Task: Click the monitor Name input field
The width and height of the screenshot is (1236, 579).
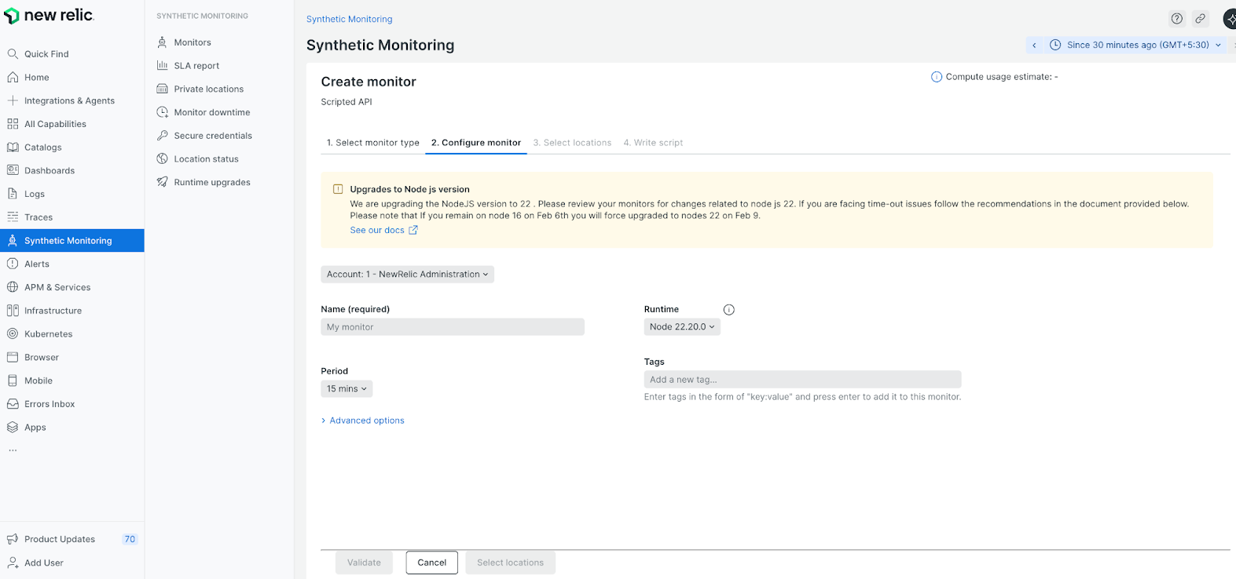Action: click(x=452, y=327)
